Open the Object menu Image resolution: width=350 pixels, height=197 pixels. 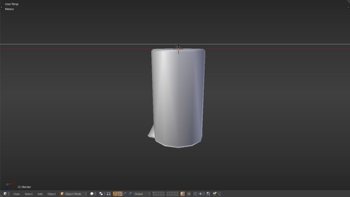point(52,194)
